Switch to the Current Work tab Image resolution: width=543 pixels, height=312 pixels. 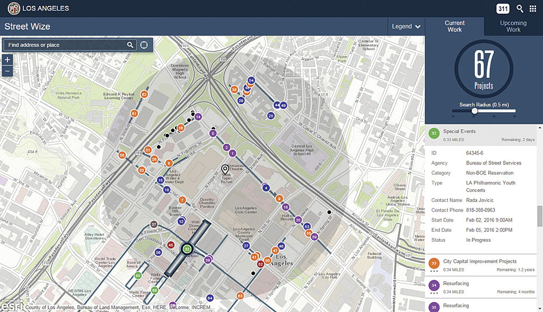point(454,26)
